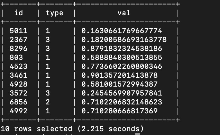Image resolution: width=220 pixels, height=135 pixels.
Task: Click the id column header
Action: (x=19, y=13)
